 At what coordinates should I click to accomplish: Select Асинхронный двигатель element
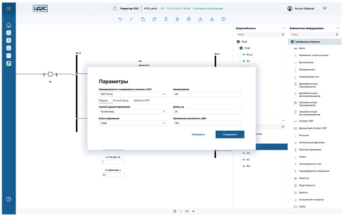pyautogui.click(x=311, y=142)
